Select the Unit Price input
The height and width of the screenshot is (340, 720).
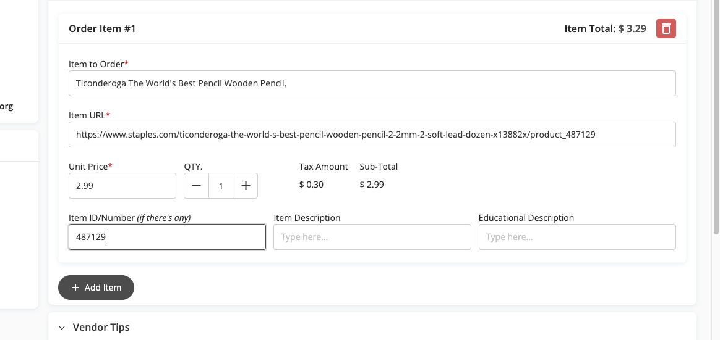pyautogui.click(x=122, y=186)
